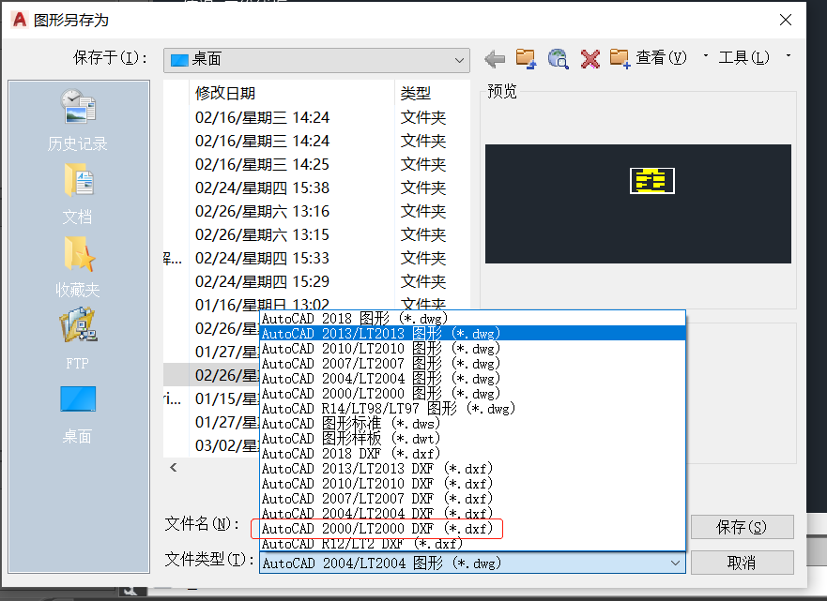Click the 保存(S) save button

pyautogui.click(x=742, y=527)
